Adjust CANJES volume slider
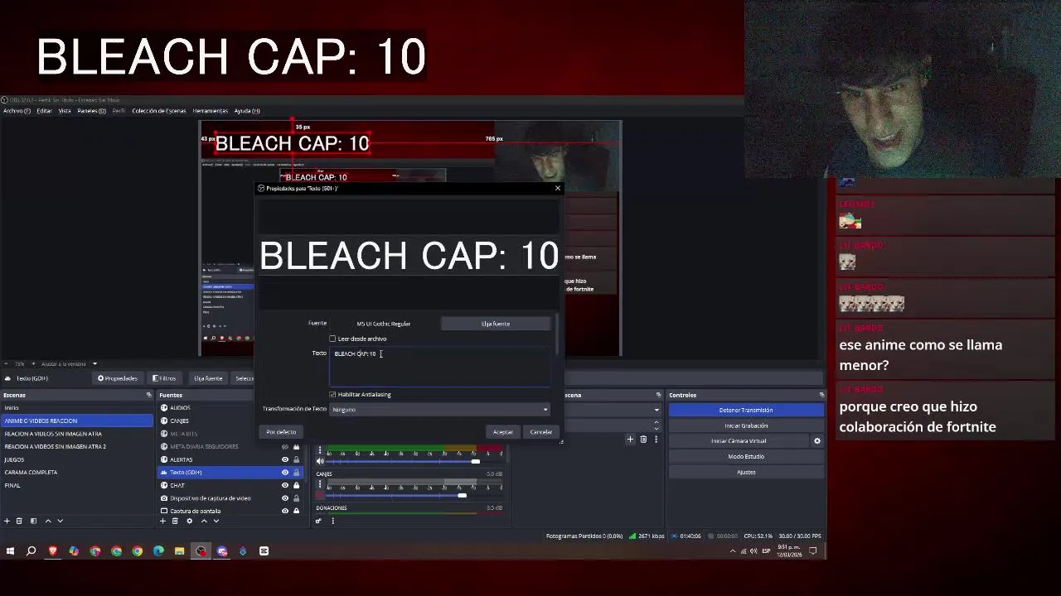Viewport: 1061px width, 596px height. click(x=462, y=496)
